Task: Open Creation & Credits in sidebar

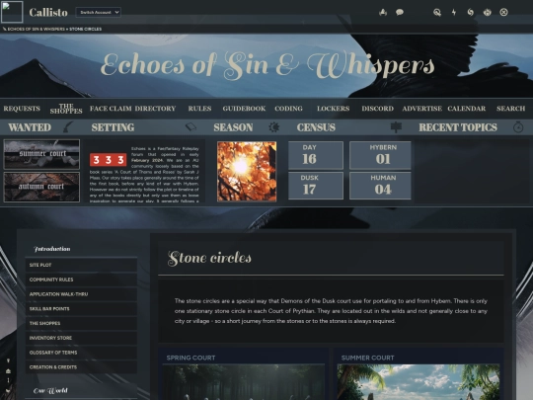Action: 81,367
